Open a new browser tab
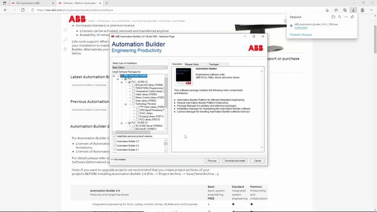Viewport: 377px width, 212px height. click(107, 3)
